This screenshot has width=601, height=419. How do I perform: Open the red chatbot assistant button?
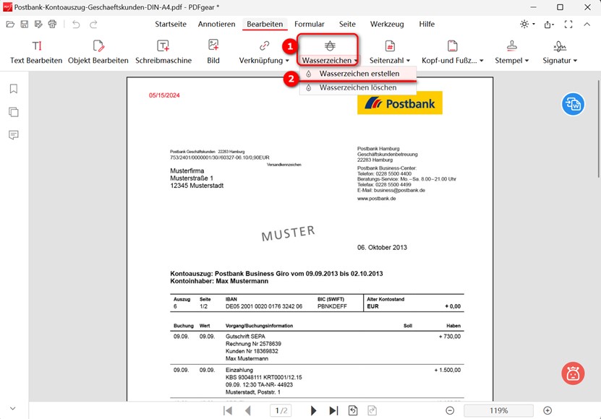[x=573, y=373]
